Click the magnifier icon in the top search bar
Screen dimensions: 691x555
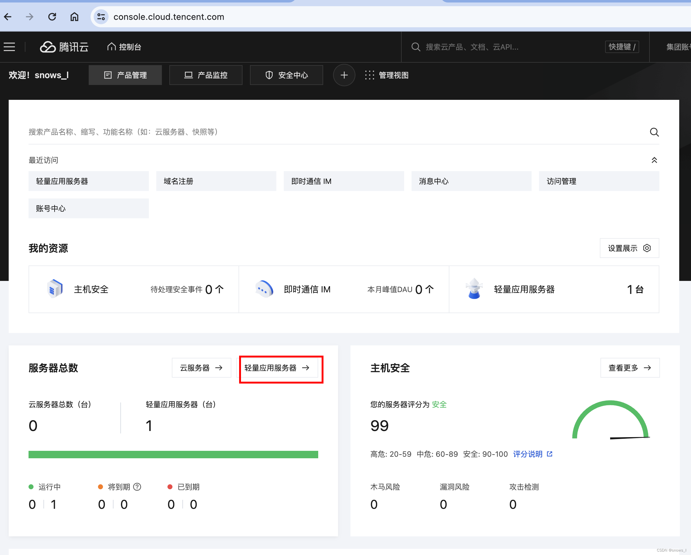pos(416,47)
